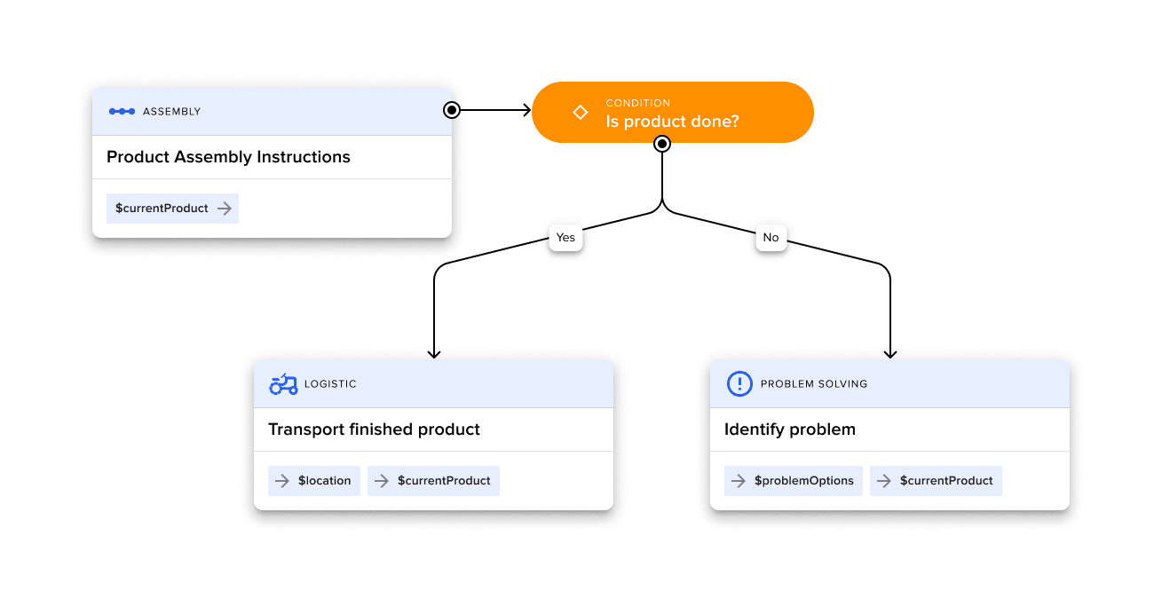This screenshot has width=1162, height=591.
Task: Select the connector dot below the Condition node
Action: pyautogui.click(x=662, y=143)
